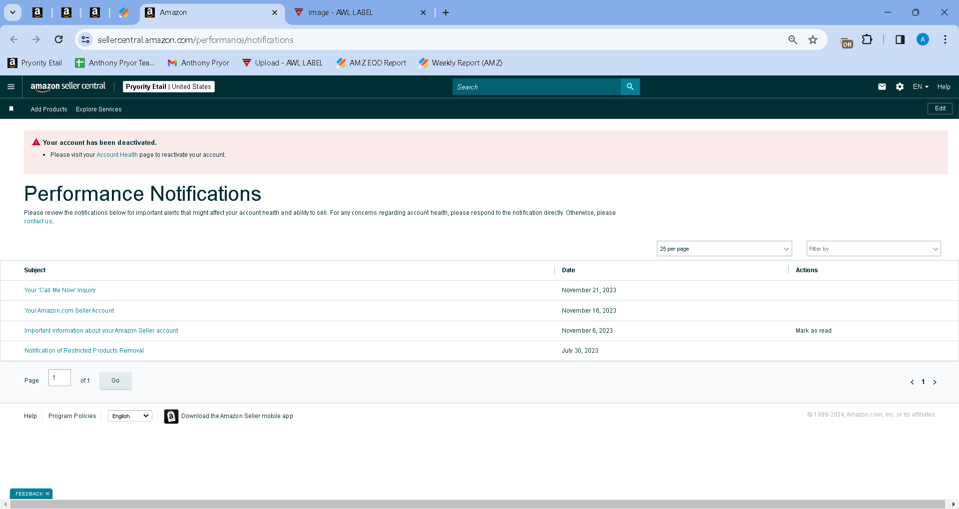Reload the current page
Viewport: 959px width, 509px height.
coord(58,39)
